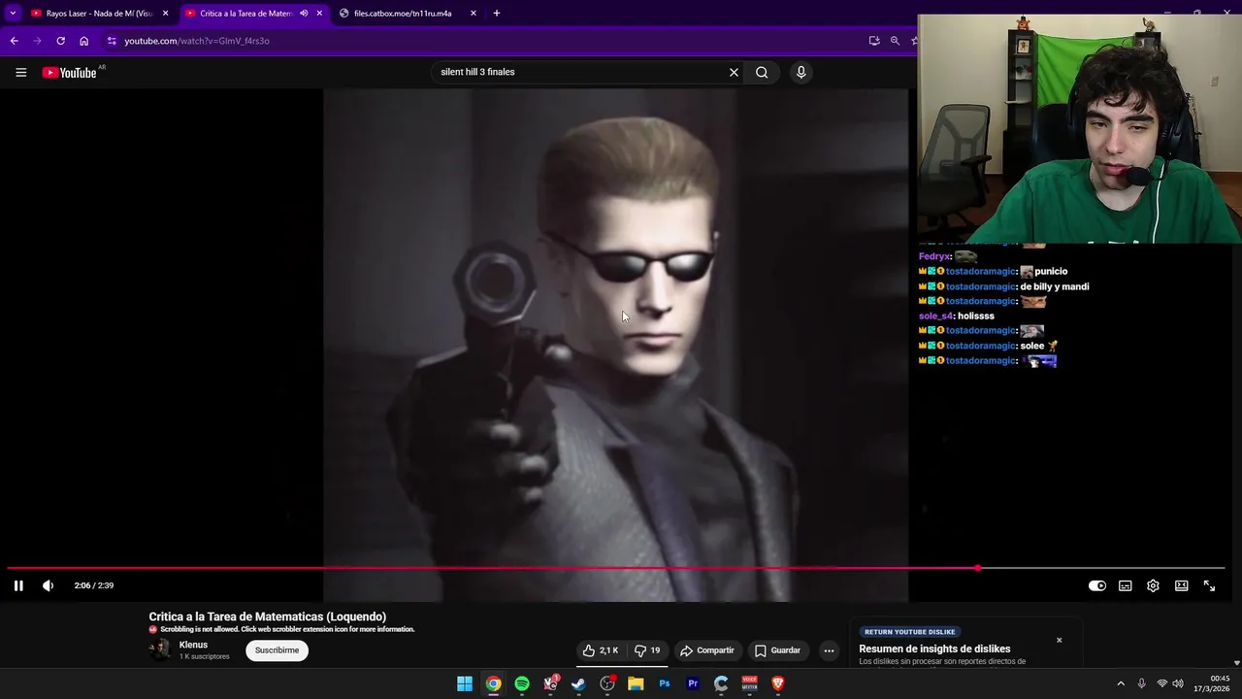This screenshot has width=1242, height=699.
Task: Subscribe to Klenus with Suscribirme
Action: point(277,650)
